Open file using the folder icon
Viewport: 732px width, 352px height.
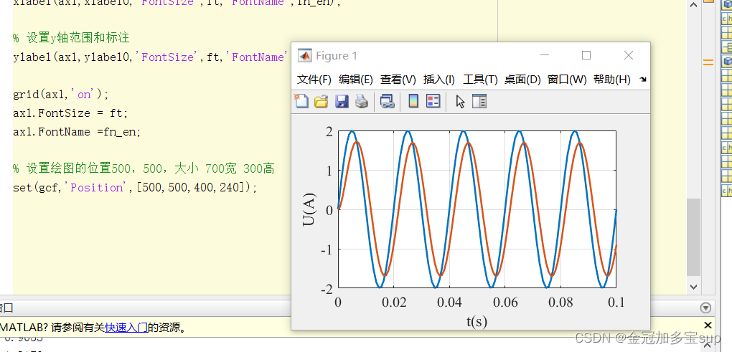point(322,101)
